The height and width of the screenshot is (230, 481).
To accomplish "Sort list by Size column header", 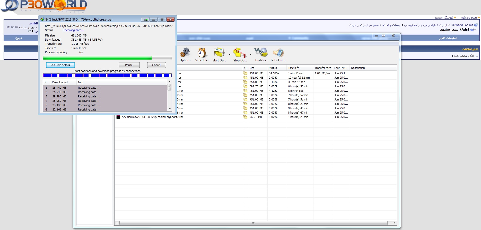I will 258,68.
